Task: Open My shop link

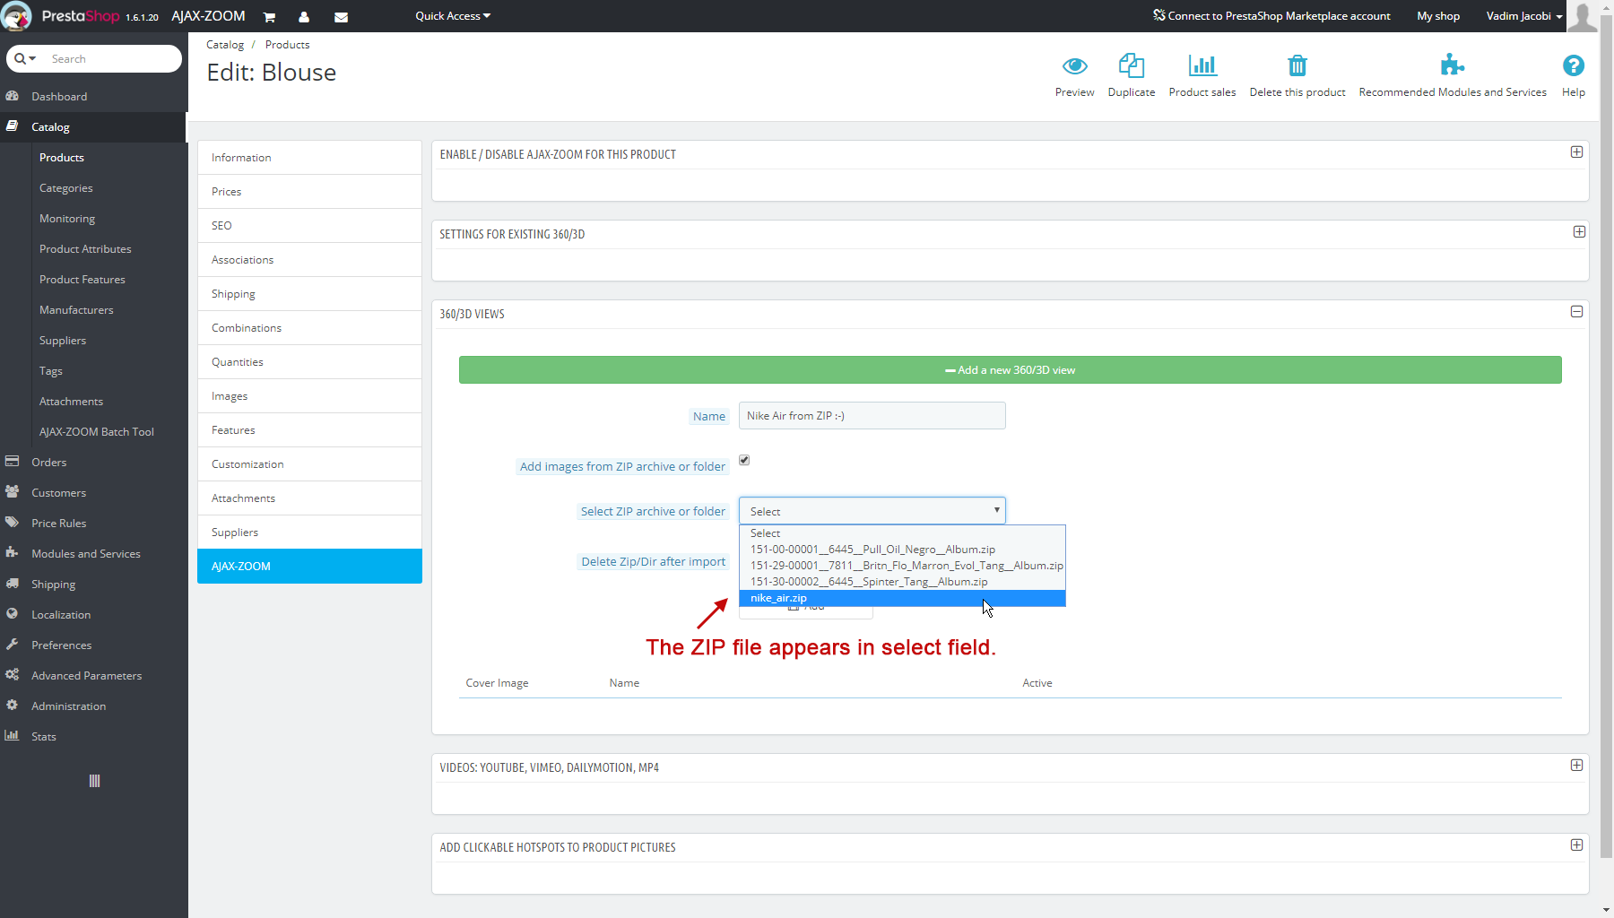Action: pyautogui.click(x=1438, y=16)
